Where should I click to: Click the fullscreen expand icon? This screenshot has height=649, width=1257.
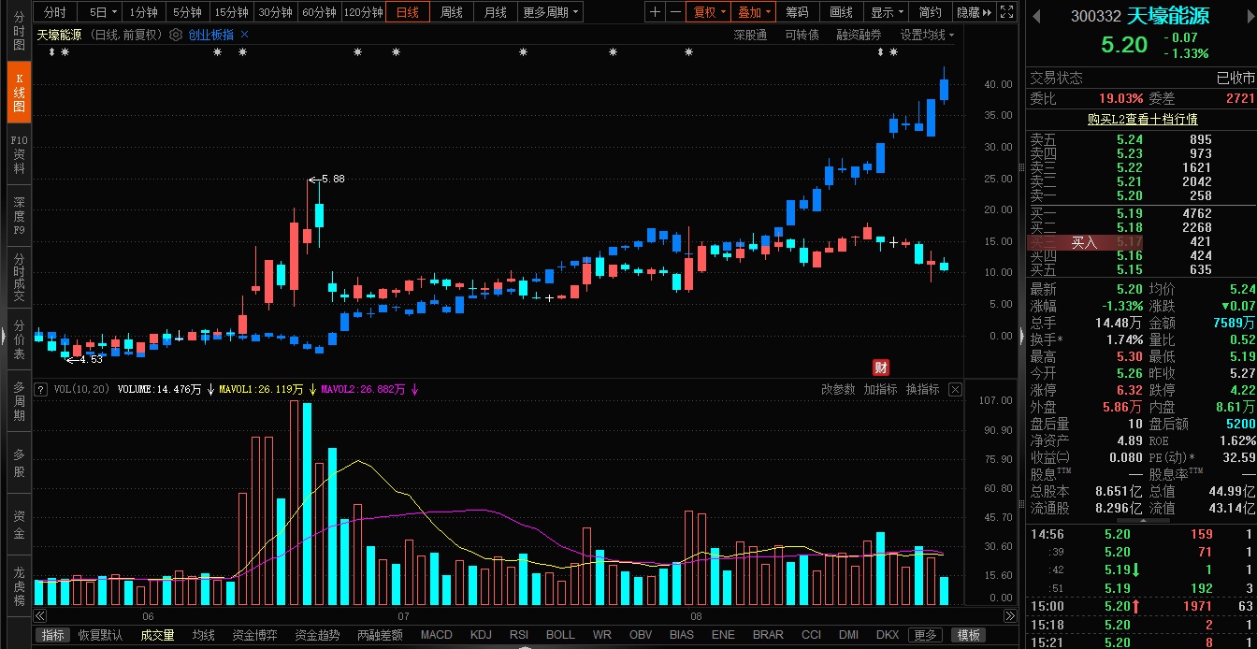coord(1006,12)
